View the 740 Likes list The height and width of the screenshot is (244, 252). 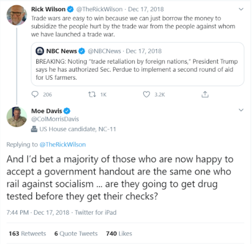tap(119, 234)
